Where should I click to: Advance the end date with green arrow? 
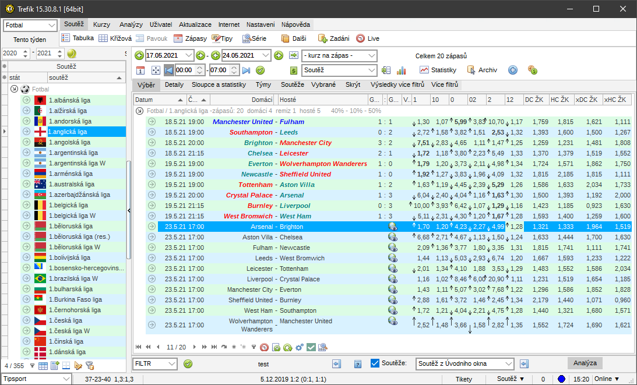(278, 55)
